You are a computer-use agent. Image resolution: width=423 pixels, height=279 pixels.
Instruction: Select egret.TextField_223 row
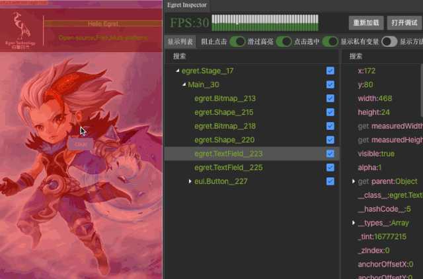(x=252, y=154)
